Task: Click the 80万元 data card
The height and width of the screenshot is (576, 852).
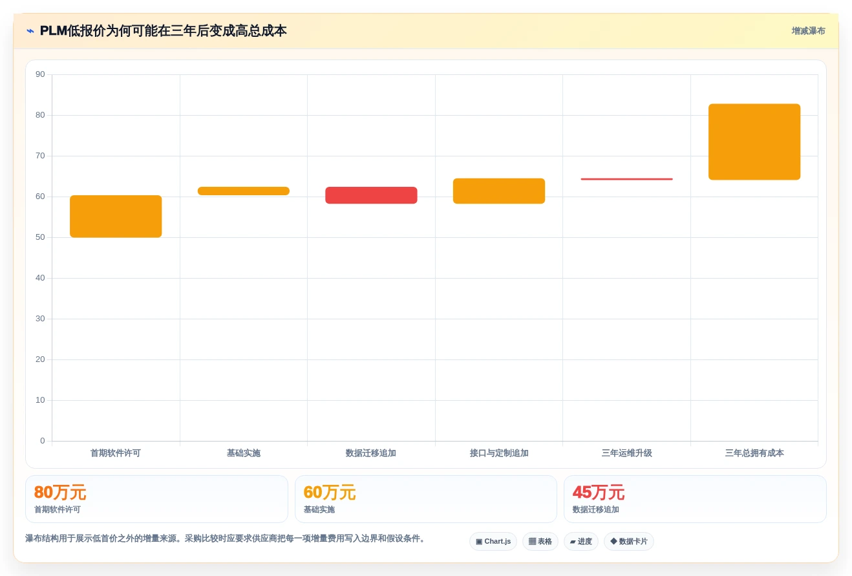Action: [x=156, y=499]
